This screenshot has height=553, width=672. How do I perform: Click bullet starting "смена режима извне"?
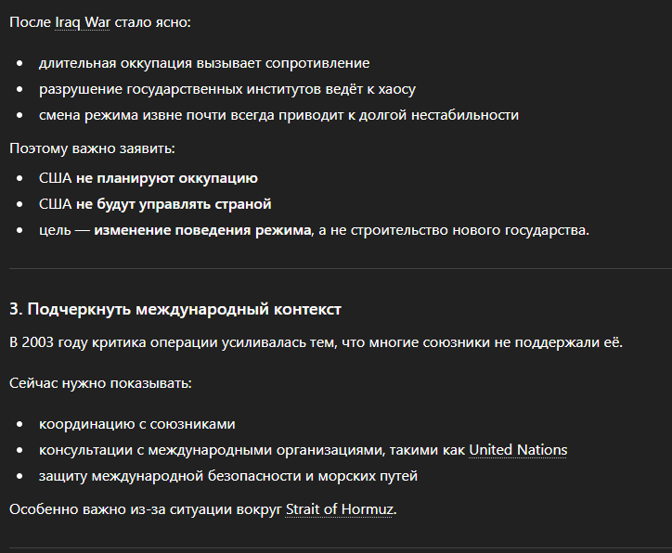pos(278,115)
